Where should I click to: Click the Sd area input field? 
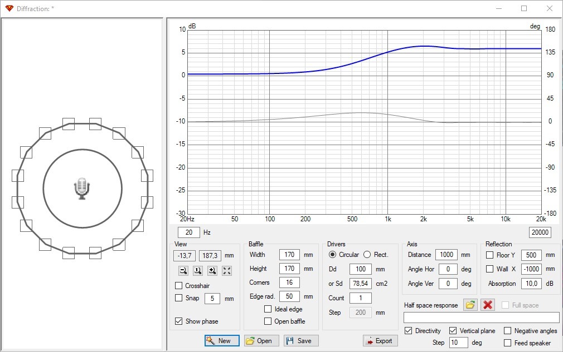(361, 283)
